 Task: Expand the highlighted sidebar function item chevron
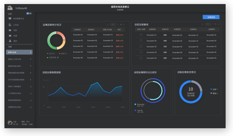click(31, 52)
